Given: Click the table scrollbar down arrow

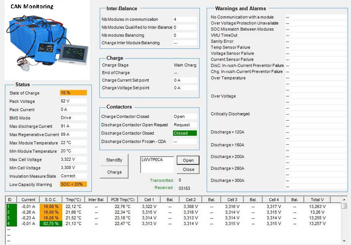Looking at the screenshot, I should (x=344, y=241).
